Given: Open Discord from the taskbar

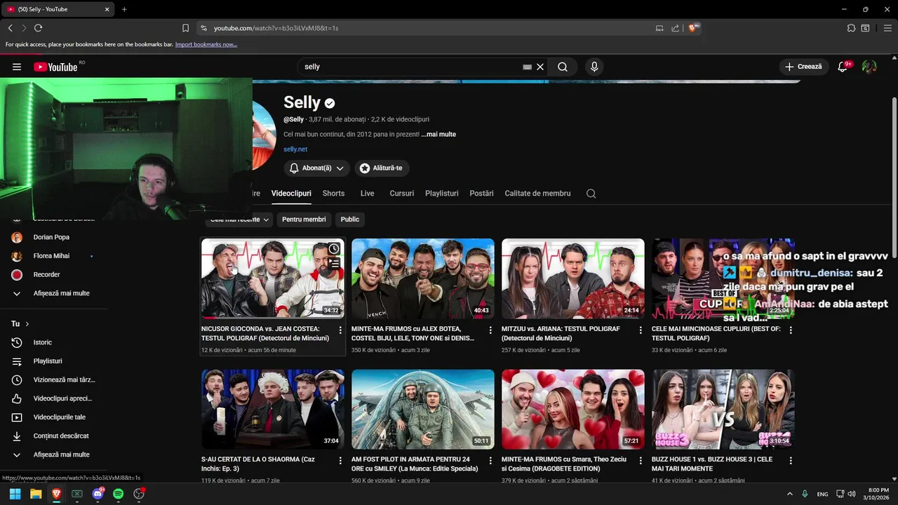Looking at the screenshot, I should click(98, 494).
